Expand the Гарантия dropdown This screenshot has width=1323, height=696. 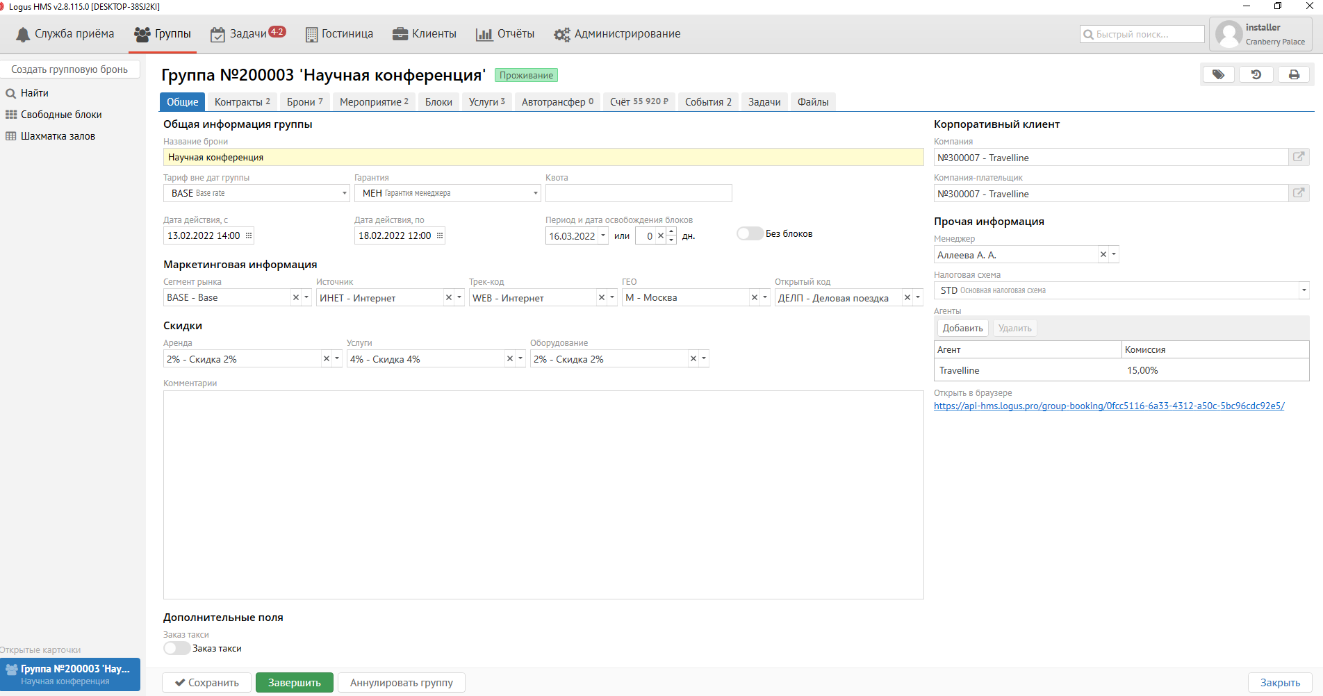tap(535, 193)
